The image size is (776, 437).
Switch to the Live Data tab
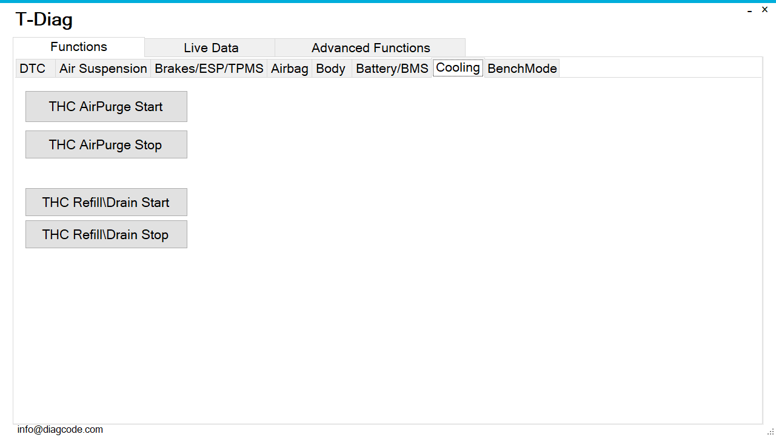point(210,48)
